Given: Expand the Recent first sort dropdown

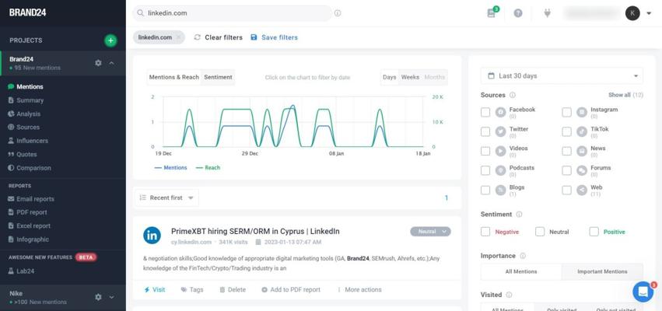Looking at the screenshot, I should (x=166, y=197).
